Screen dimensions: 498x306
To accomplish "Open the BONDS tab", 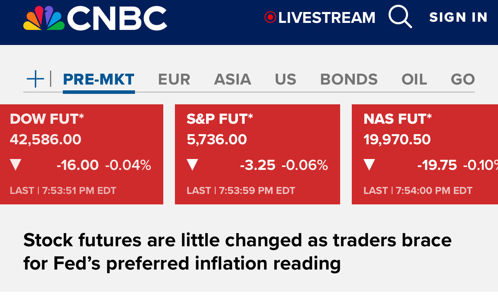I will [349, 80].
